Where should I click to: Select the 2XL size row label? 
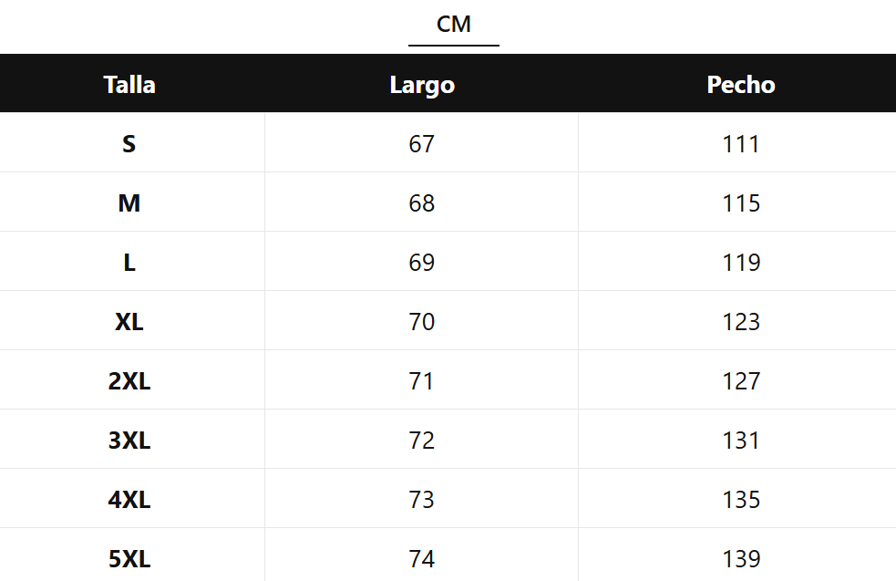(x=129, y=381)
